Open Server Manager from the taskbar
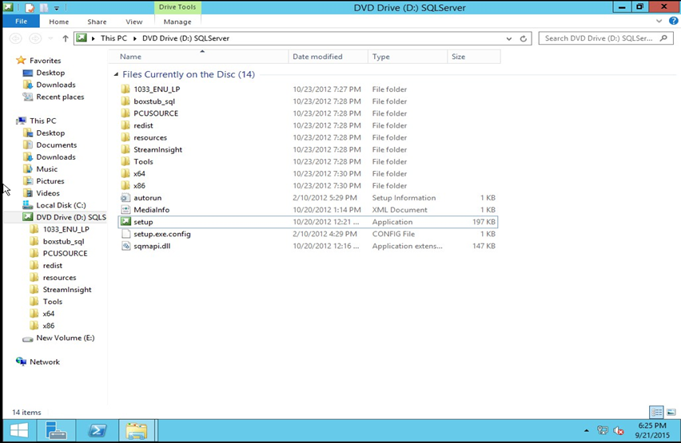Viewport: 681px width, 443px height. pyautogui.click(x=58, y=430)
